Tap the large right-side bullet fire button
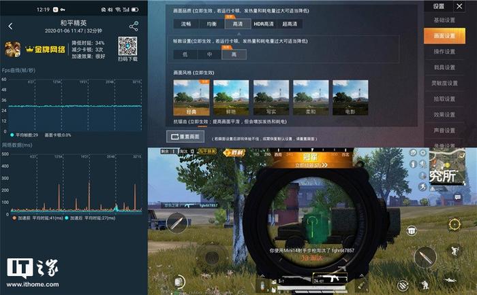Screen dimensions: 477x295 [x=425, y=258]
